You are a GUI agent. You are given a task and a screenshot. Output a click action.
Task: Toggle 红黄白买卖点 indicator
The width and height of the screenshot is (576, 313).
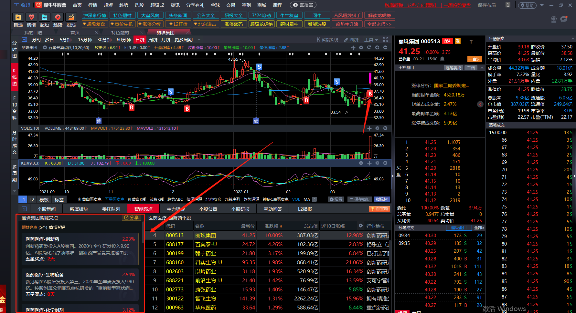(x=90, y=199)
